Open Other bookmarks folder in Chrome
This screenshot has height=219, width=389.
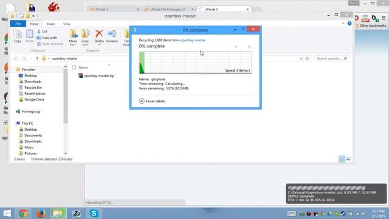(x=370, y=26)
